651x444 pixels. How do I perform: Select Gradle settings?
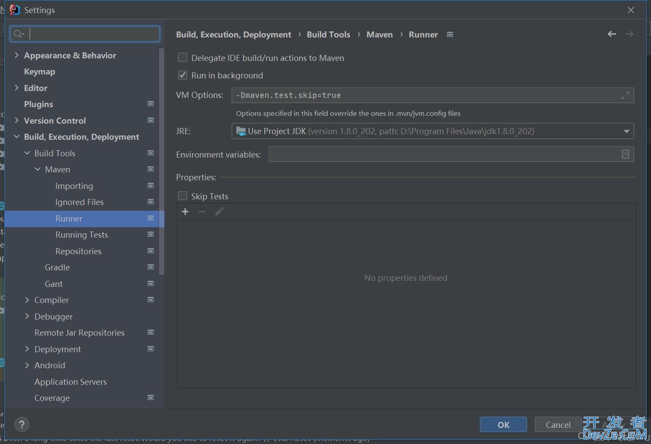point(57,267)
